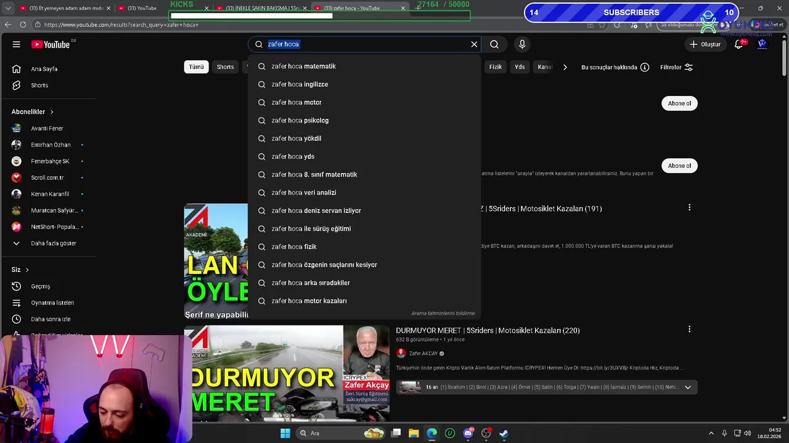Go to the YouTube logo home
Image resolution: width=789 pixels, height=443 pixels.
point(51,44)
